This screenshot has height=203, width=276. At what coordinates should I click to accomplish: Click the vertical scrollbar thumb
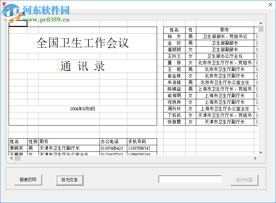point(261,29)
